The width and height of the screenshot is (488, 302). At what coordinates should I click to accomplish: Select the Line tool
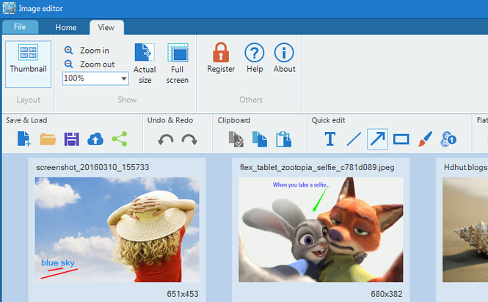click(354, 139)
